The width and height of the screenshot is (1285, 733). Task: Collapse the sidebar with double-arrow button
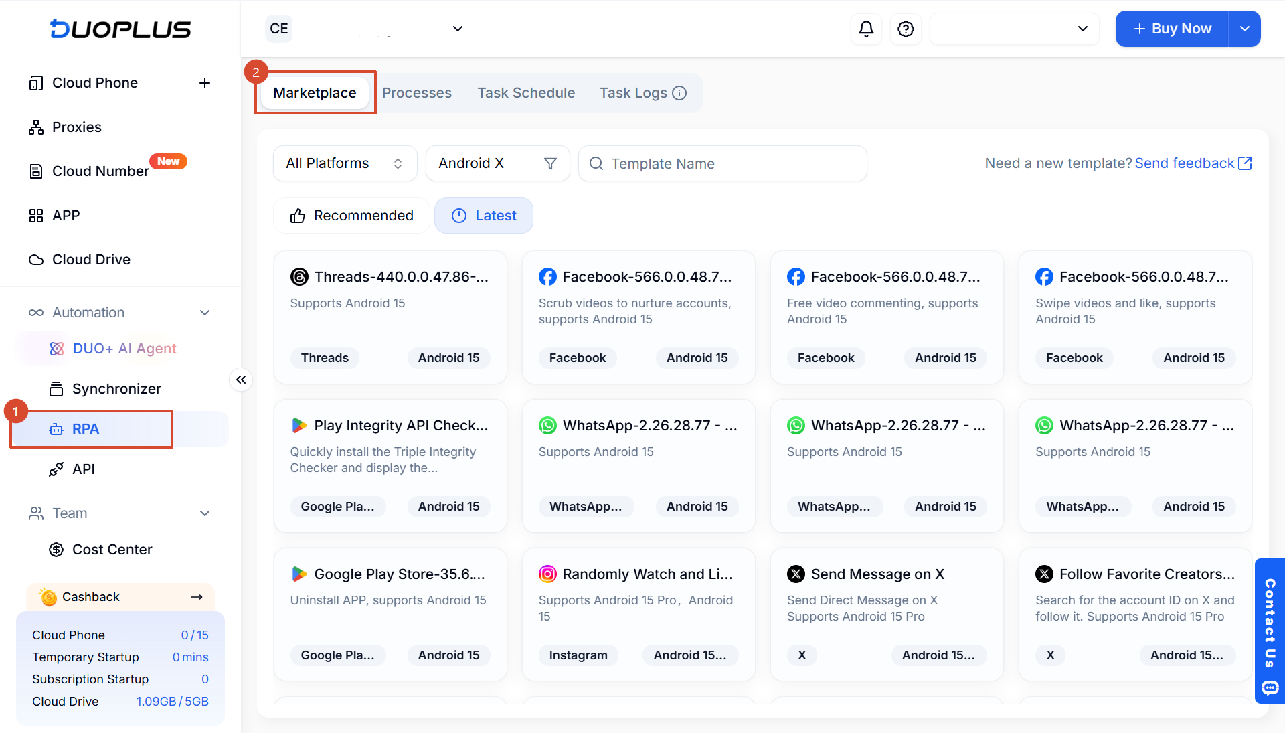tap(241, 380)
